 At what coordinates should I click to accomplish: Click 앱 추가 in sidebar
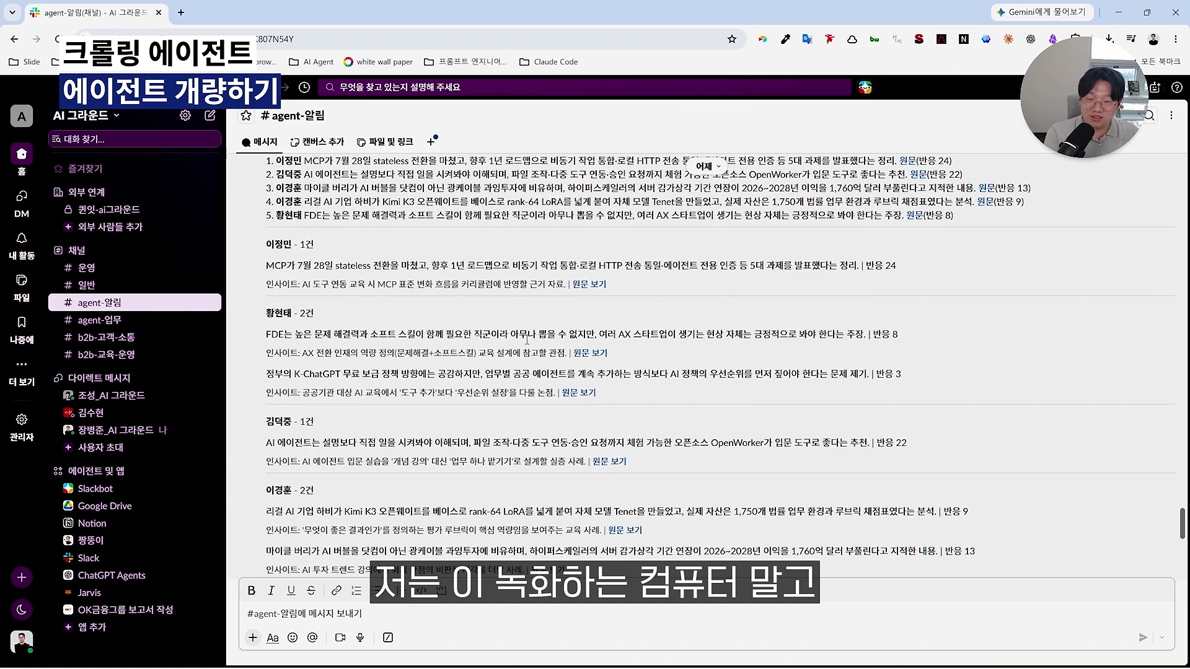click(x=134, y=627)
